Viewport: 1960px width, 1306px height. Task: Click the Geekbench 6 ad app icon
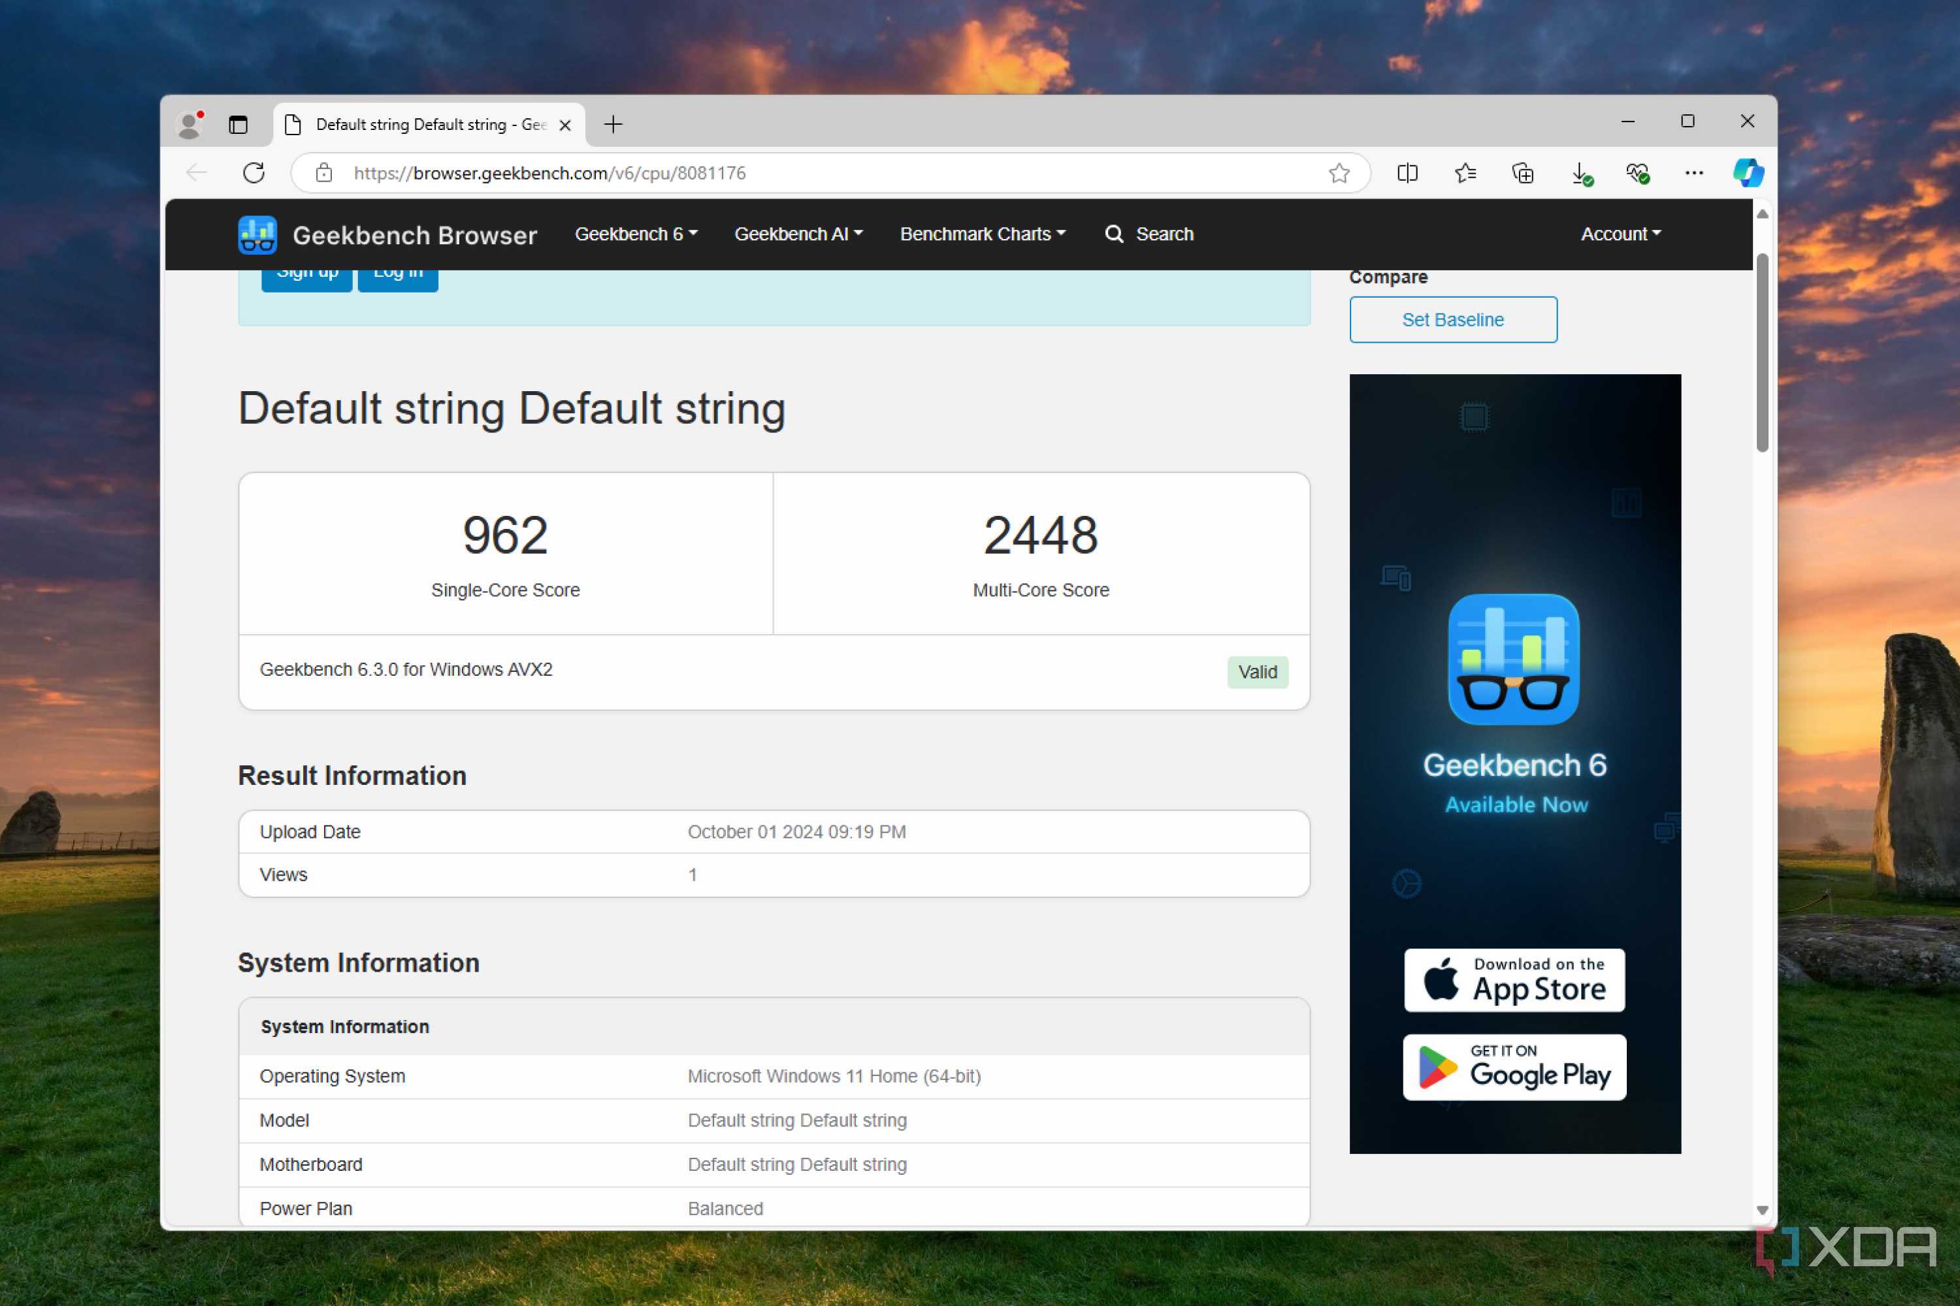tap(1514, 660)
